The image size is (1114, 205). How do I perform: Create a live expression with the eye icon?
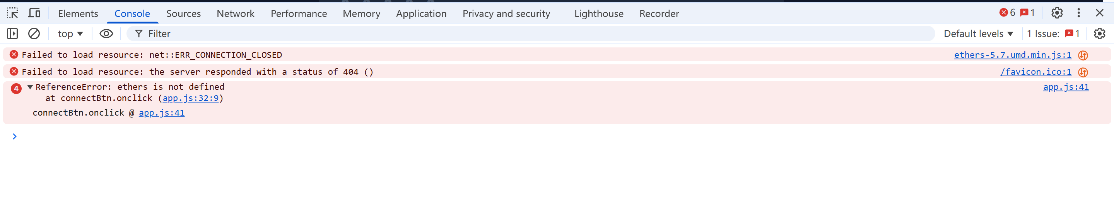106,34
